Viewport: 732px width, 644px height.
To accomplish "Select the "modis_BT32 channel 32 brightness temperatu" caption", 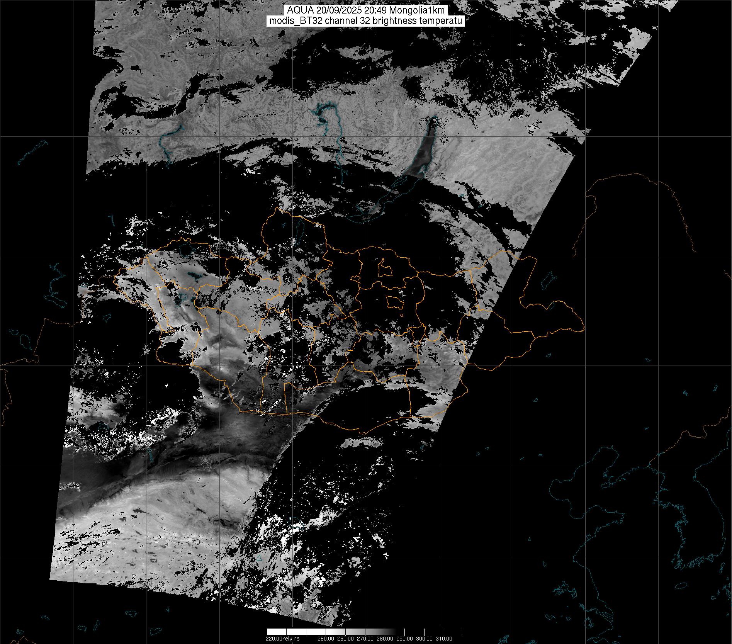I will [365, 21].
